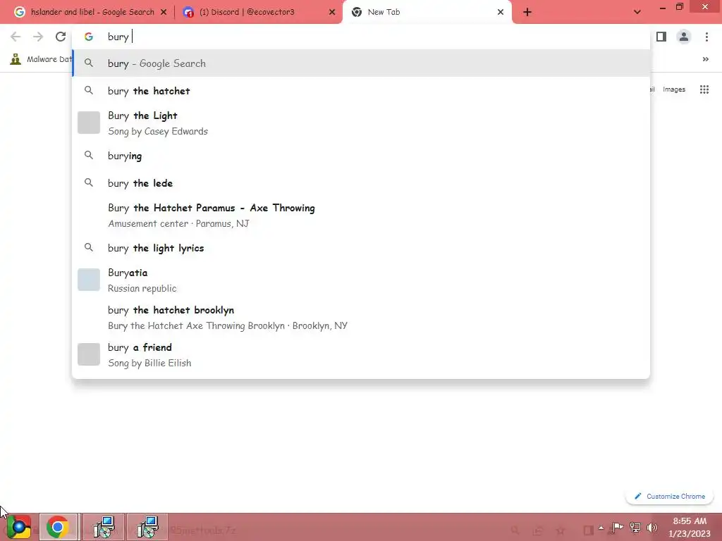The height and width of the screenshot is (541, 722).
Task: Select the 'Buryatia' Russian republic suggestion
Action: point(361,280)
